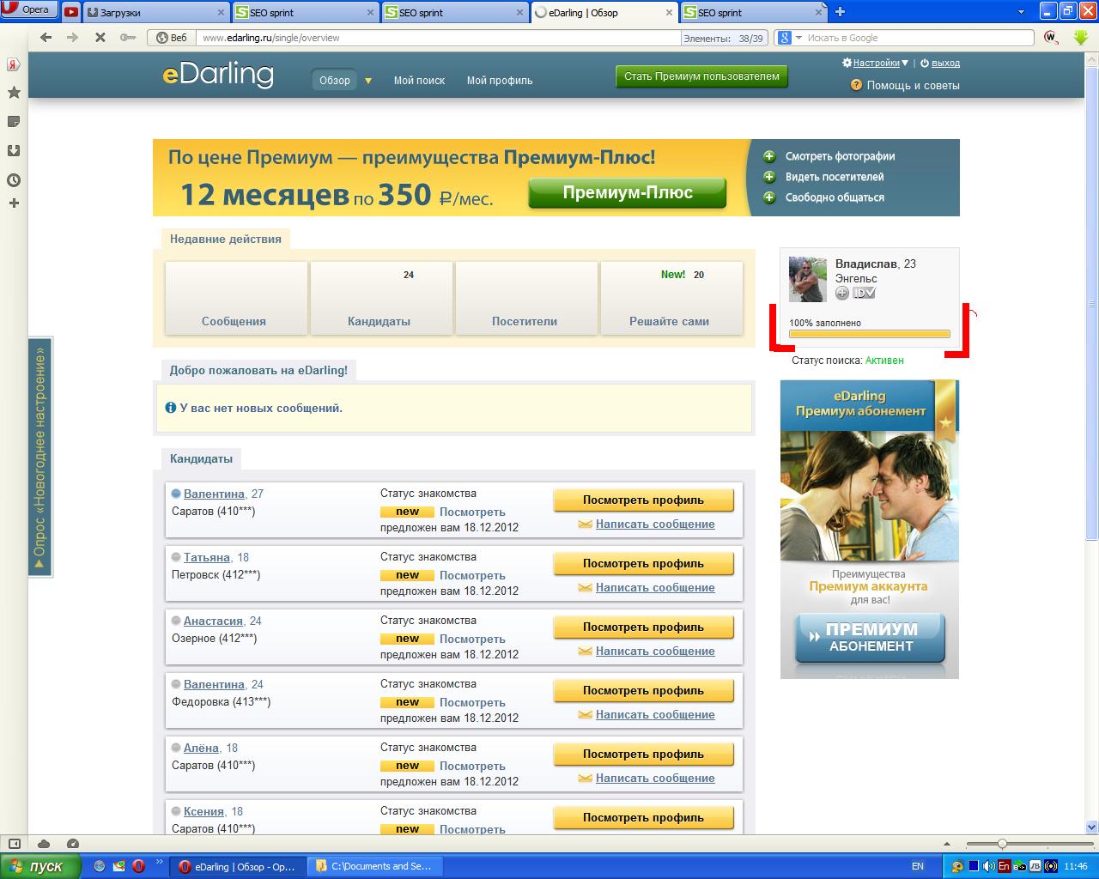Open the Посетители activity tile
Screen dimensions: 1099x879
point(525,297)
